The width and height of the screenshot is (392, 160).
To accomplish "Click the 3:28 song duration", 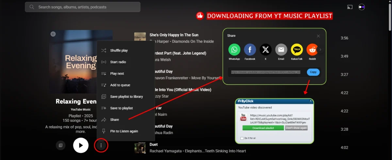I will (x=344, y=129).
